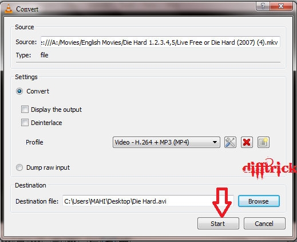Close the Convert dialog window
This screenshot has width=297, height=242.
tap(281, 6)
